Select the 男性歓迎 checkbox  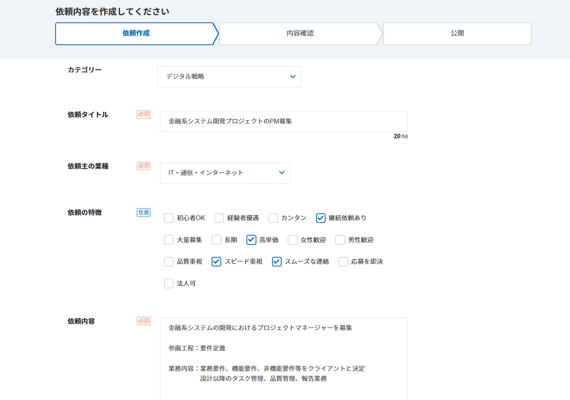tap(340, 240)
